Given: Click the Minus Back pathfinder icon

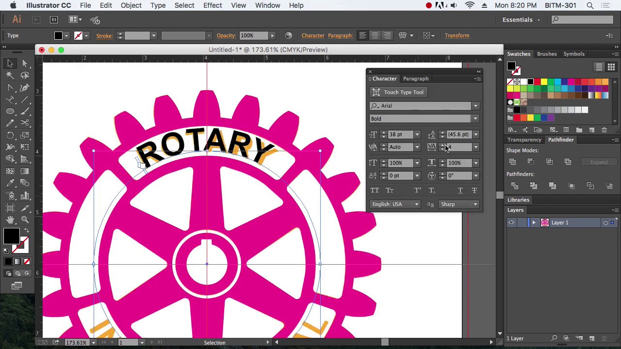Looking at the screenshot, I should tap(609, 186).
